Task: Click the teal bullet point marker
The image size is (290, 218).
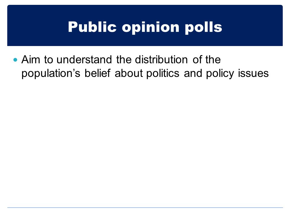Action: click(15, 60)
